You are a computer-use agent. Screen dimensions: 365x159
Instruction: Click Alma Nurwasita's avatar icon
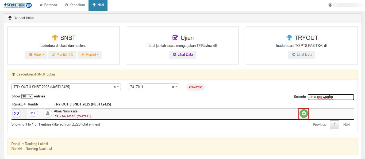[48, 113]
